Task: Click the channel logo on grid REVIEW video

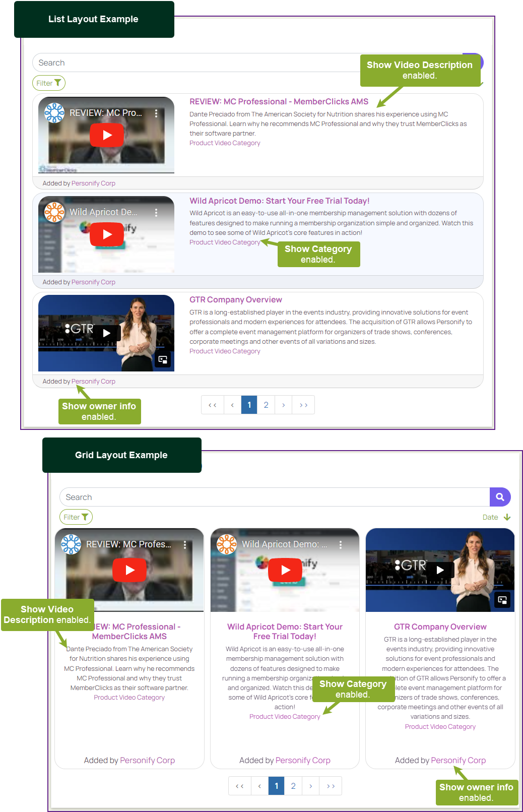Action: (x=71, y=544)
